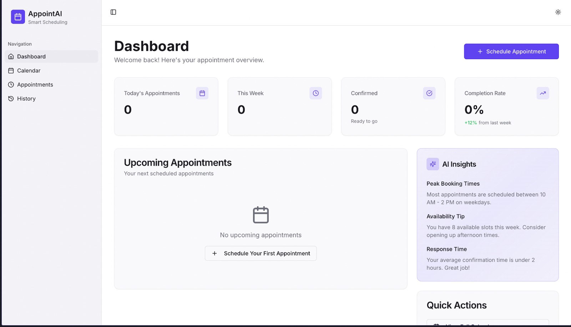
Task: Click the AppointAI calendar logo icon
Action: click(x=18, y=17)
